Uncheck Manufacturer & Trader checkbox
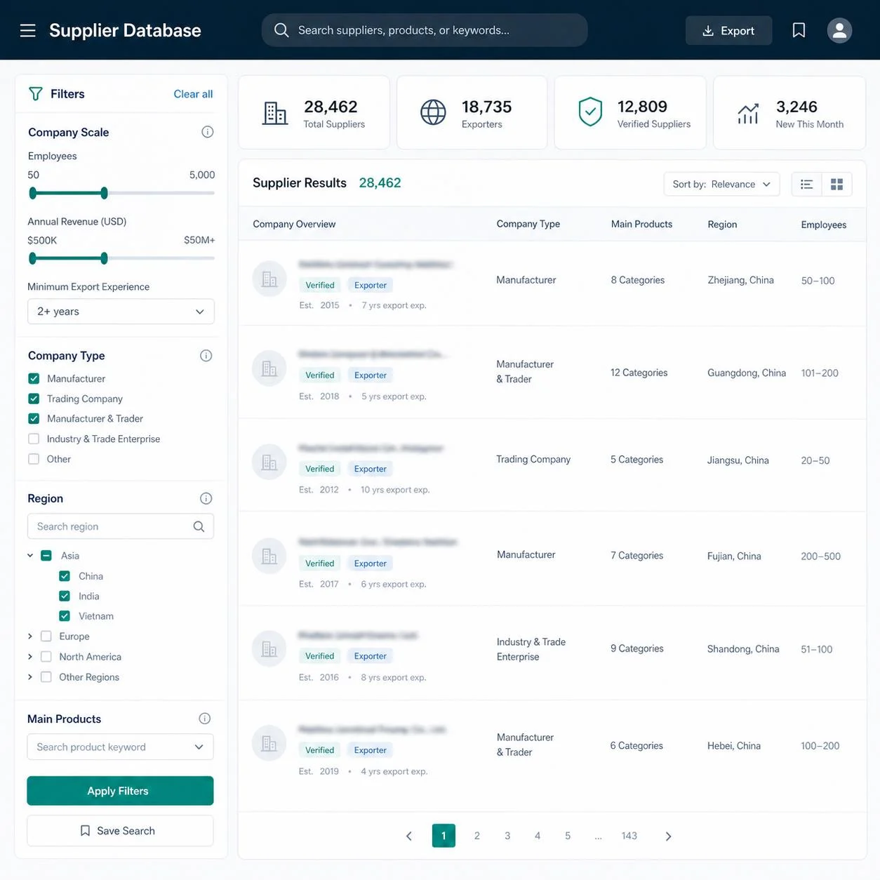Viewport: 880px width, 880px height. click(x=34, y=418)
